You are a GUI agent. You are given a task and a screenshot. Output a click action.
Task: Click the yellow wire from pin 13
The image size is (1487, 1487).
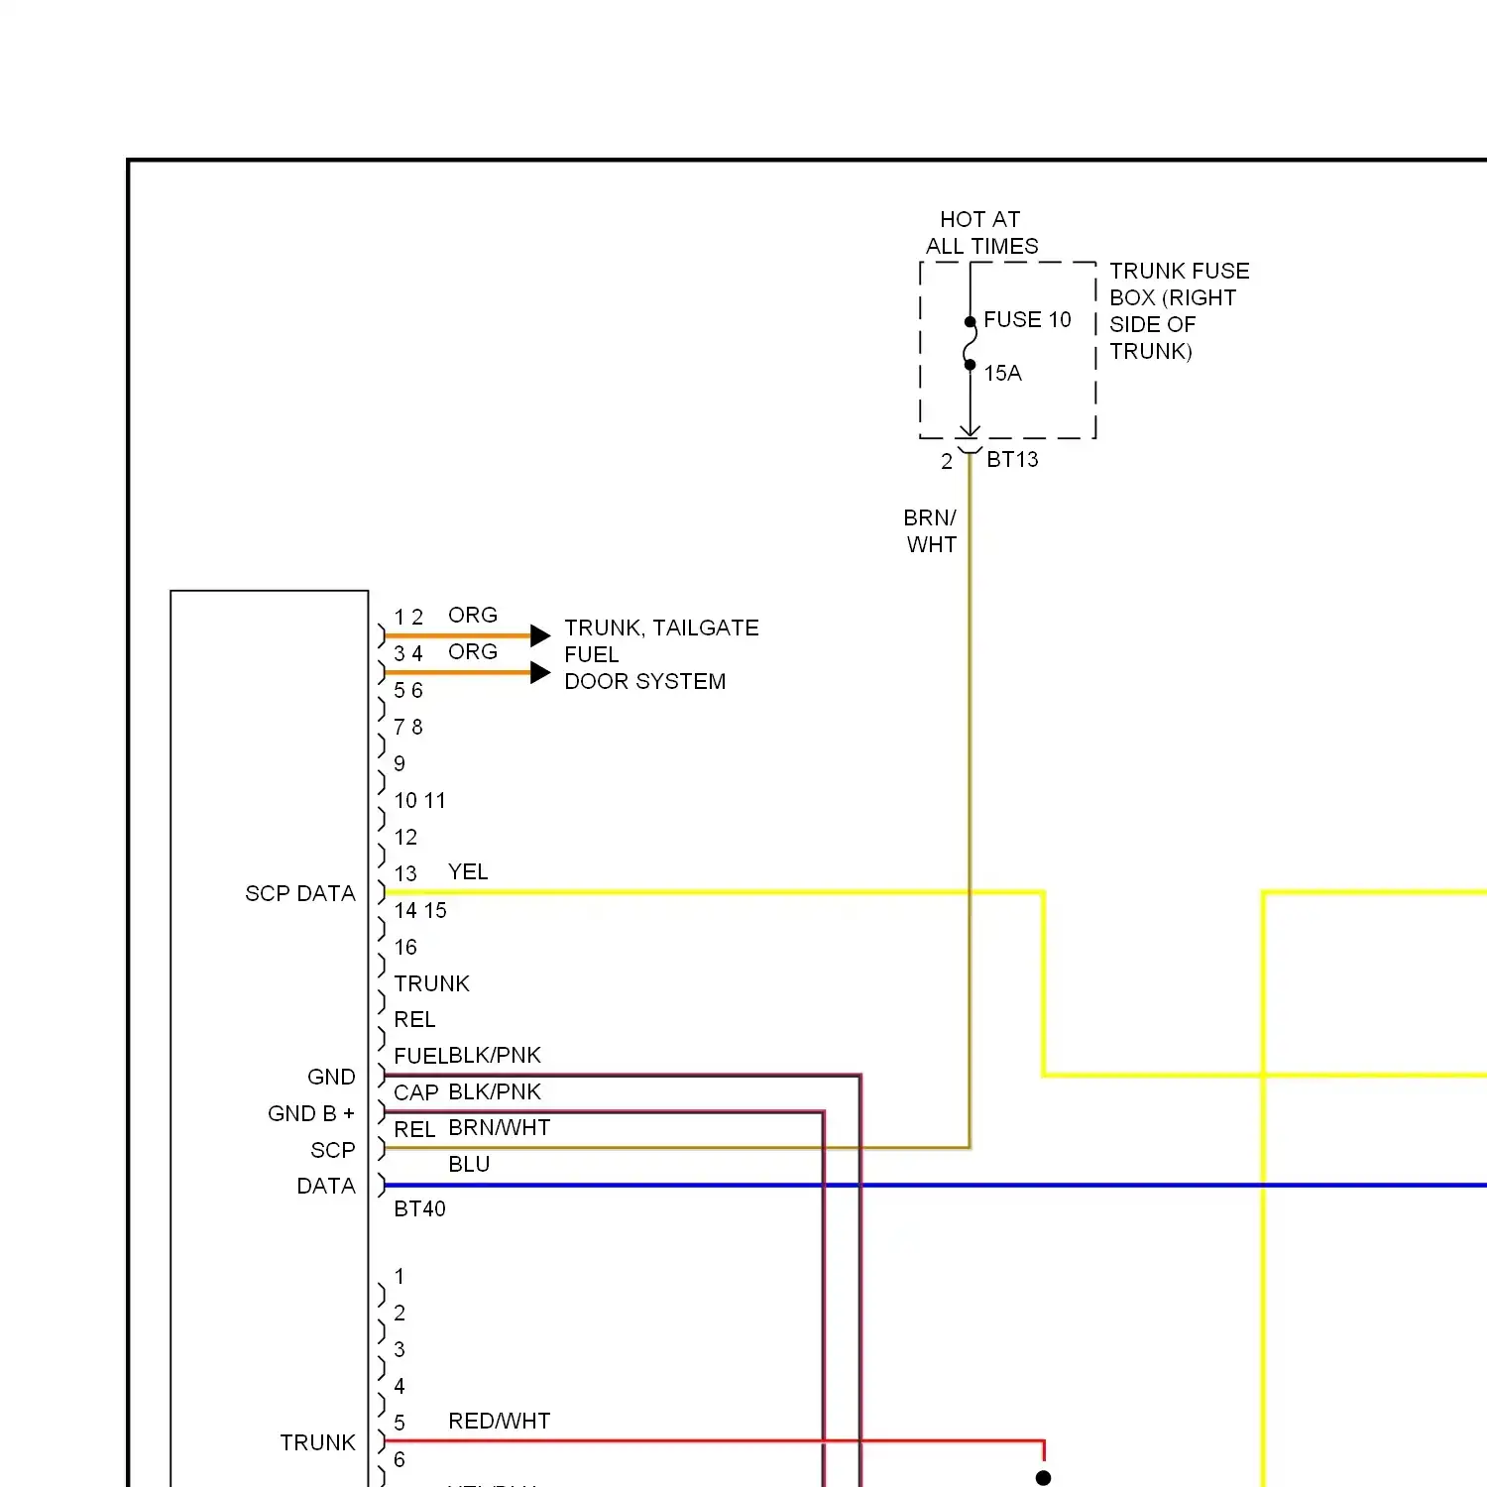pyautogui.click(x=714, y=892)
